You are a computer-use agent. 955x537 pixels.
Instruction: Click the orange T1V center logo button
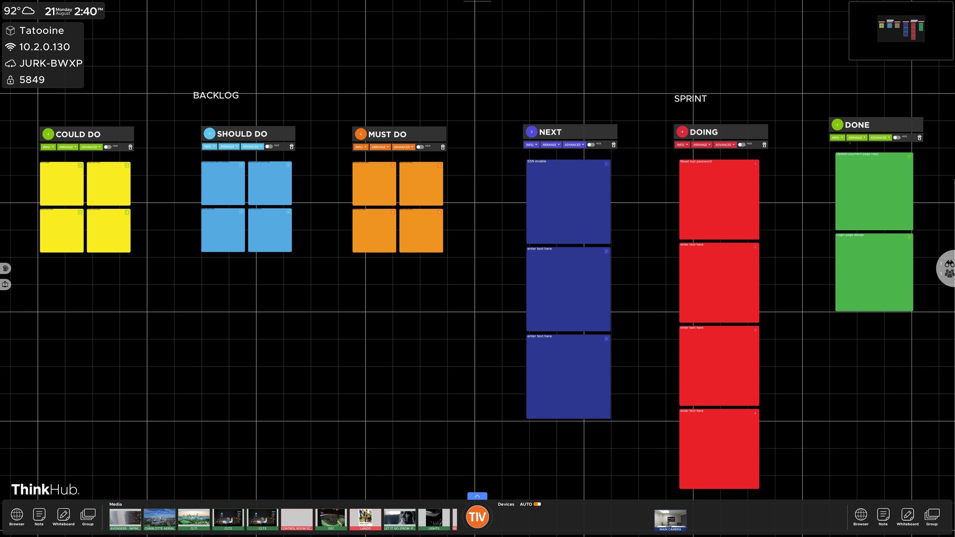pyautogui.click(x=477, y=517)
